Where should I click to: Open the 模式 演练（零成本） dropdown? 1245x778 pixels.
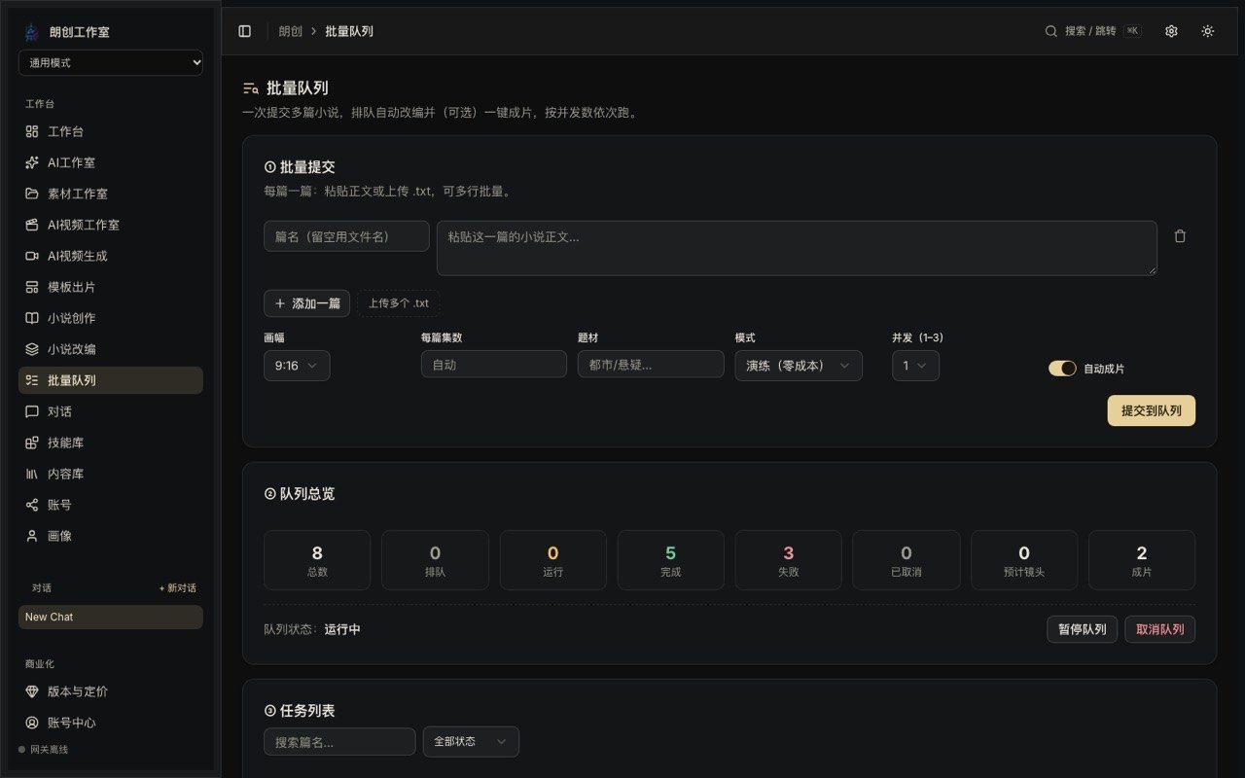(799, 366)
